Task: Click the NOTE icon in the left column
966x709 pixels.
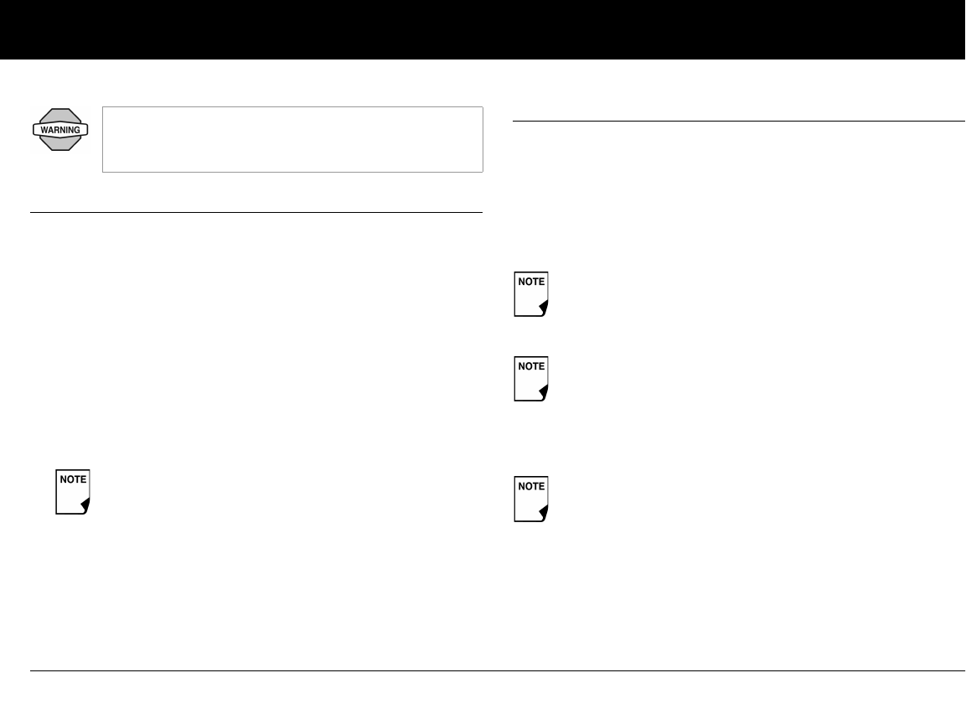Action: [x=73, y=491]
